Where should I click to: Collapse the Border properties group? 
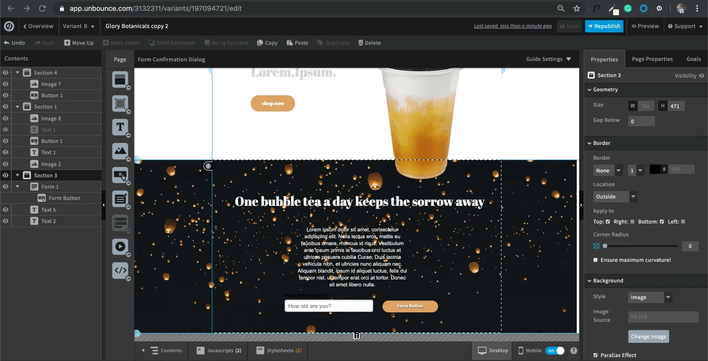coord(590,143)
